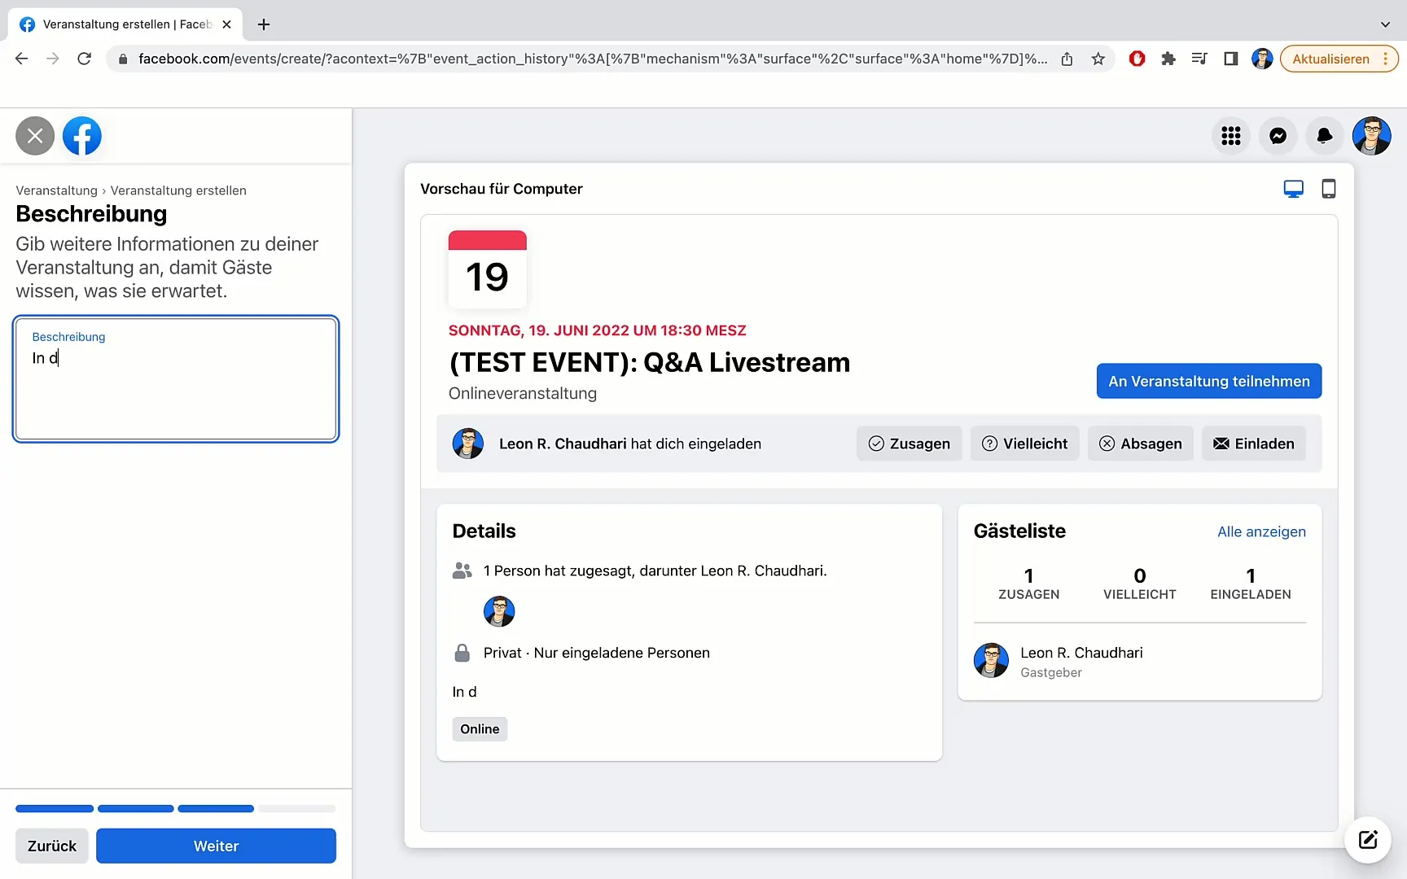Click the event title (TEST EVENT): Q&A Livestream
1407x879 pixels.
click(x=649, y=362)
